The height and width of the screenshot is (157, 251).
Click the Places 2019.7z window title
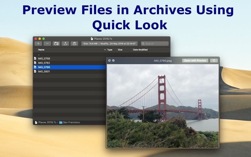[x=103, y=39]
